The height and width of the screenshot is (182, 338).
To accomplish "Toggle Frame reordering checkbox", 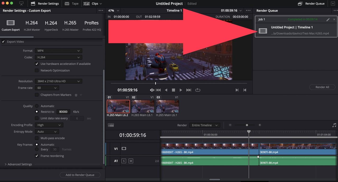I will click(37, 156).
